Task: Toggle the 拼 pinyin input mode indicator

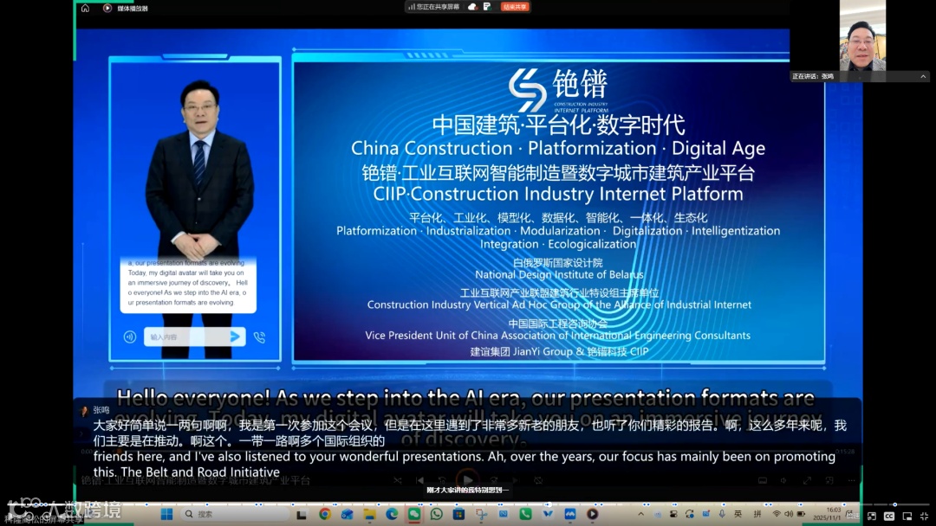Action: click(x=757, y=514)
